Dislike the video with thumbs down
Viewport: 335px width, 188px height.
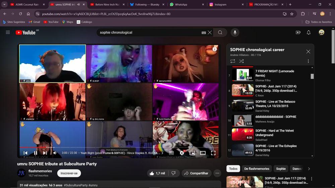point(174,173)
